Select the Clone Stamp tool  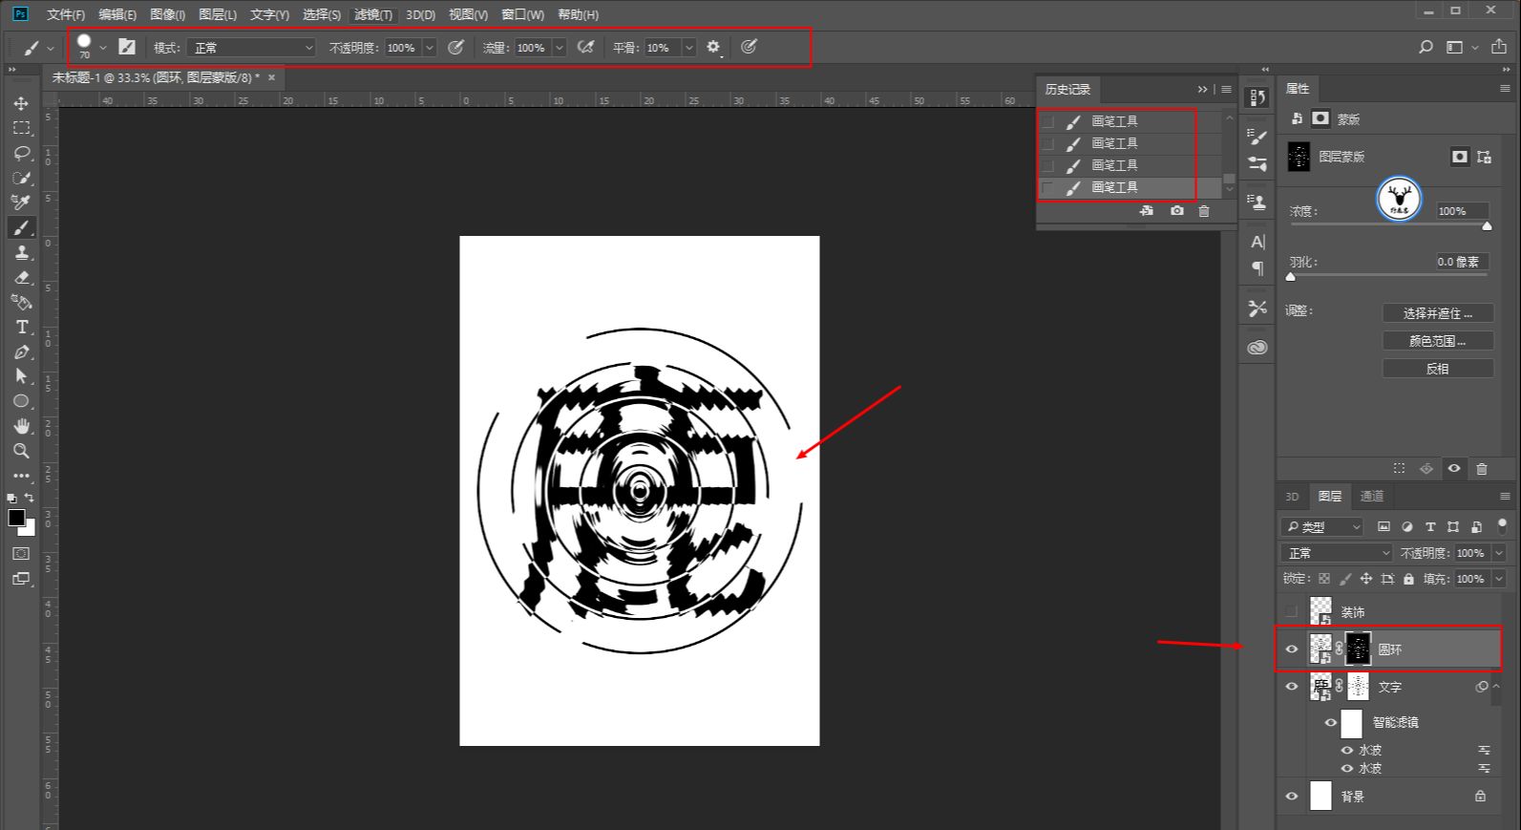21,252
